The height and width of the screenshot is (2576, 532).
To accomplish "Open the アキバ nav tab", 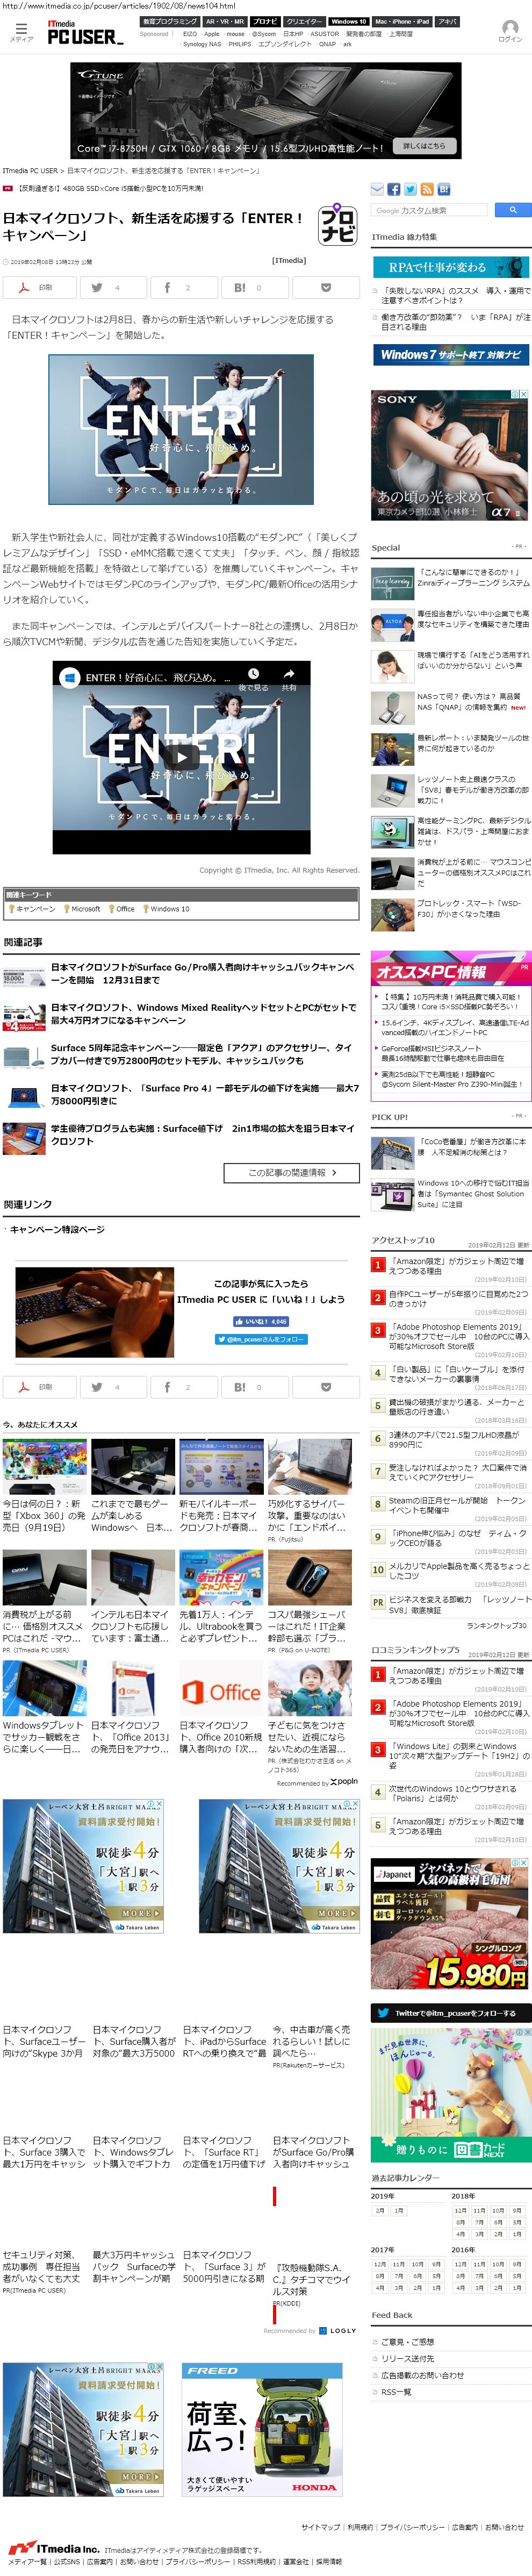I will tap(447, 21).
